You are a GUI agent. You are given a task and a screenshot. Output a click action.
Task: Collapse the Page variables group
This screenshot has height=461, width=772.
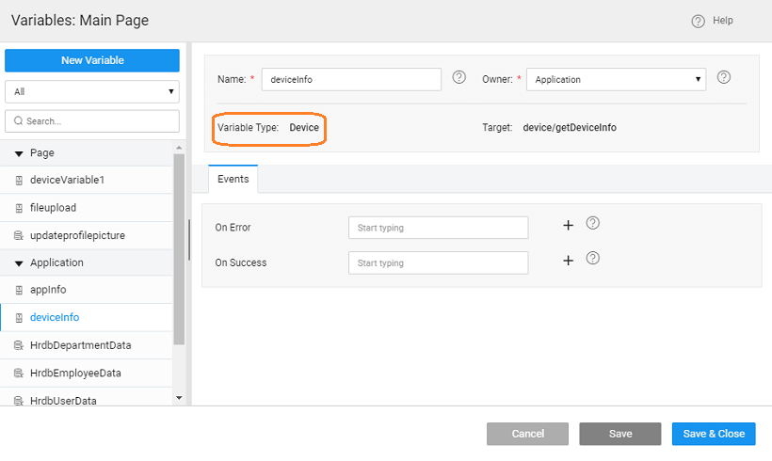pyautogui.click(x=19, y=153)
